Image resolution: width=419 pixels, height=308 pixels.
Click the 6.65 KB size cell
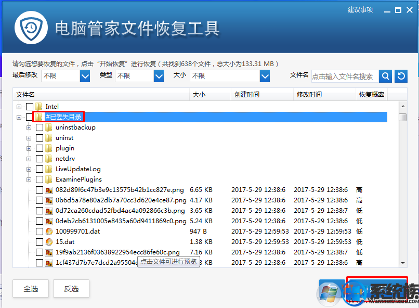[x=201, y=190]
